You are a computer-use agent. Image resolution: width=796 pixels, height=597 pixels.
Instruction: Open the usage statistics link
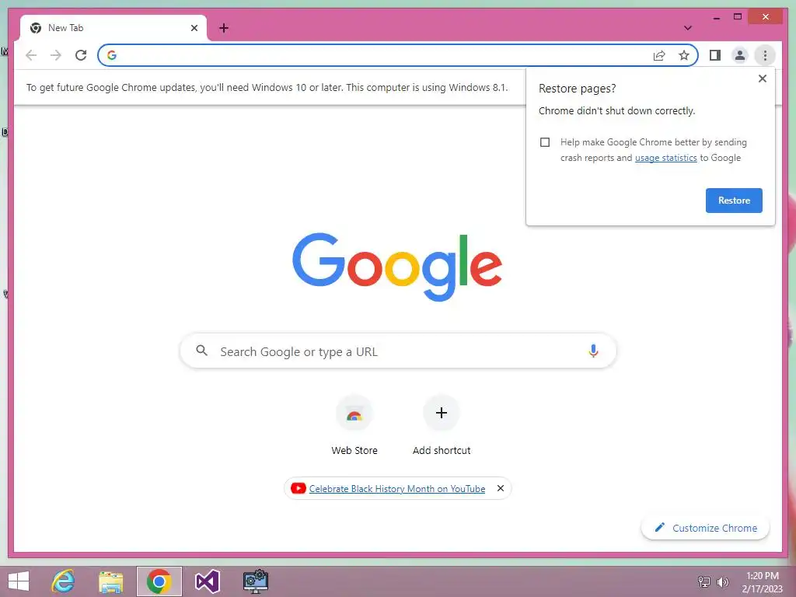665,158
